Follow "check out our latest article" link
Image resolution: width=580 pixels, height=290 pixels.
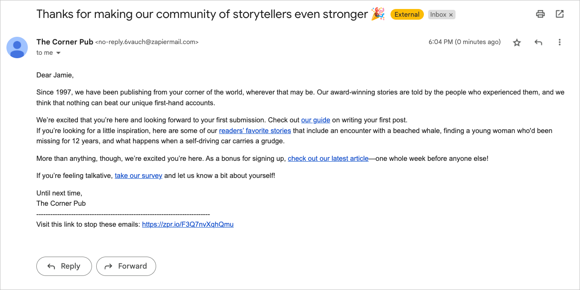click(x=328, y=159)
